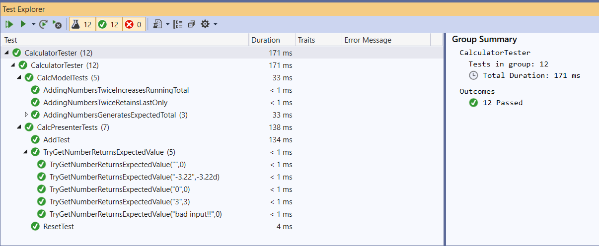Toggle the passed tests filter

(x=109, y=24)
